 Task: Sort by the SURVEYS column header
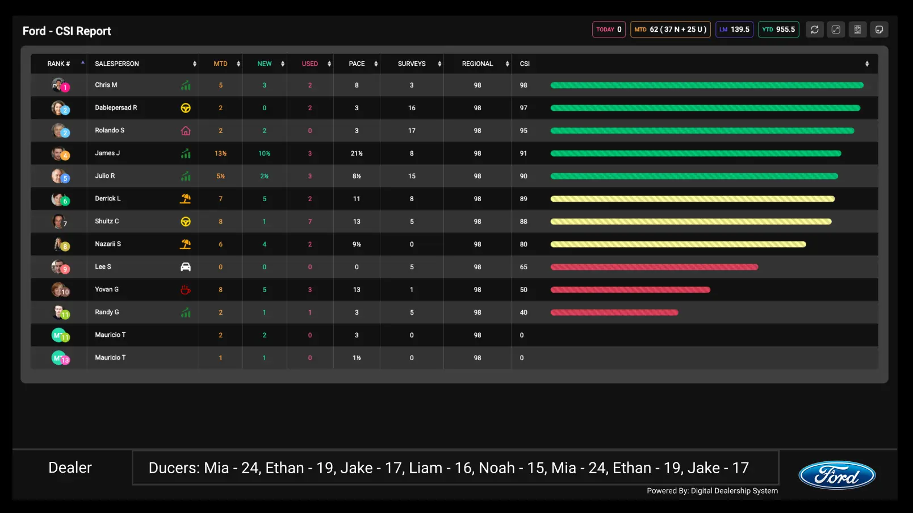412,64
